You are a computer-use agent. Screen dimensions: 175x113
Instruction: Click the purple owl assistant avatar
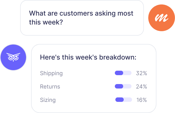[13, 57]
